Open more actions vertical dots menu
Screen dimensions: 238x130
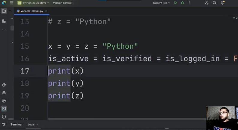189,3
